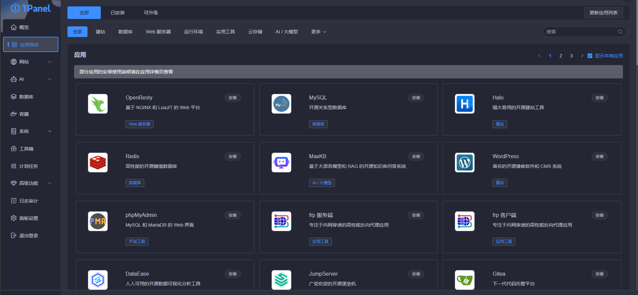Viewport: 638px width, 295px height.
Task: Filter by AI / 大模型 category tab
Action: coord(286,32)
